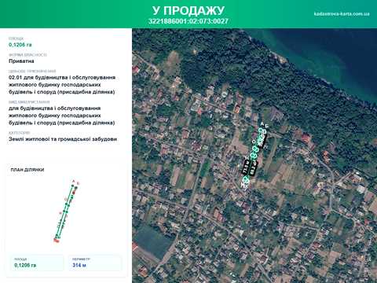
Task: Click purpose text starting with "02.01 для будівництва"
Action: click(62, 85)
